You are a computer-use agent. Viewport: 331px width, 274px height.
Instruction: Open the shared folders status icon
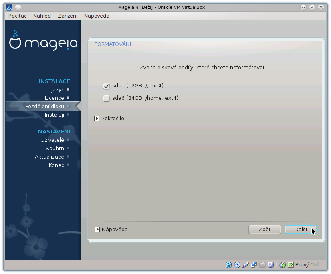[x=262, y=265]
